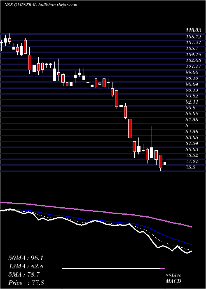The height and width of the screenshot is (289, 206).
Task: Select the 102.68 price axis label
Action: click(194, 60)
